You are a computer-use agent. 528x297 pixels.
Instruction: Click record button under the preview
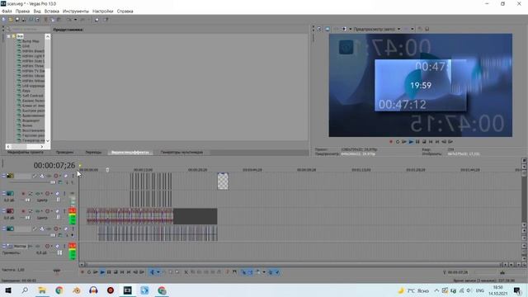pyautogui.click(x=391, y=142)
